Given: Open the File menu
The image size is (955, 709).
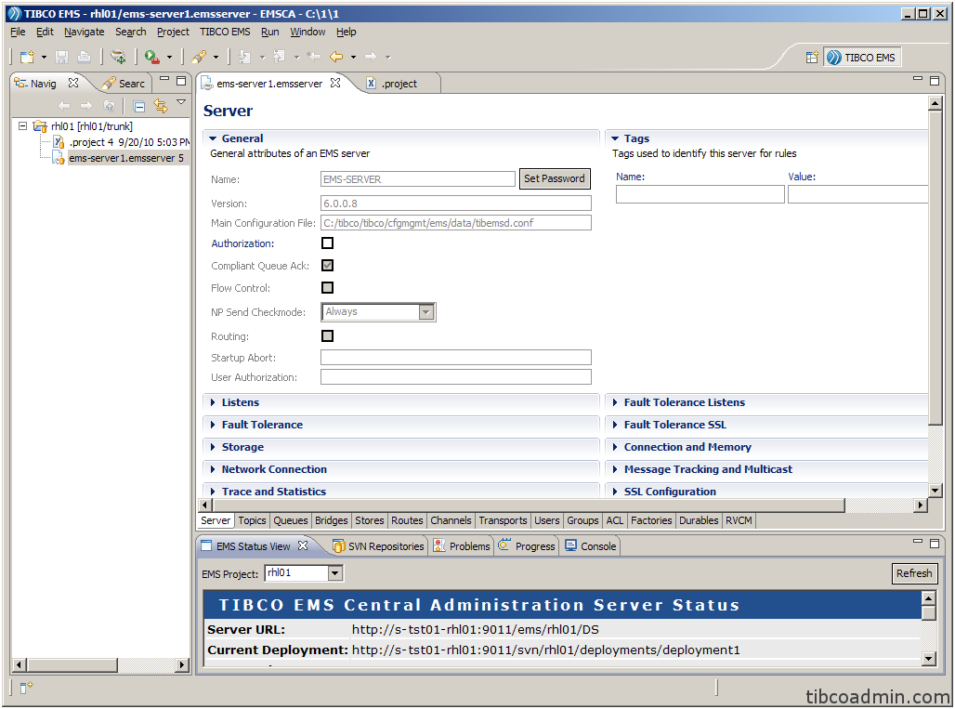Looking at the screenshot, I should (18, 32).
